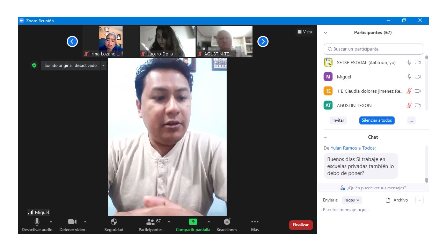Open caret beside Participantes count
Screen dimensions: 447x251
click(169, 222)
